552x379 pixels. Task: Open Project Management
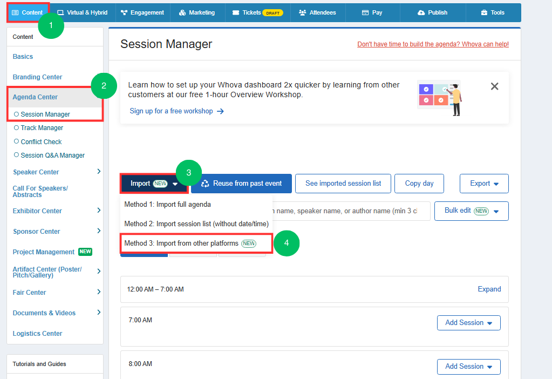point(44,252)
